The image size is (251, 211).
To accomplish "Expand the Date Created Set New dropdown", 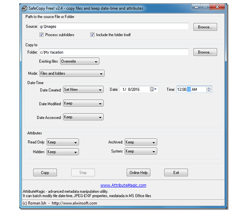I will [83, 89].
